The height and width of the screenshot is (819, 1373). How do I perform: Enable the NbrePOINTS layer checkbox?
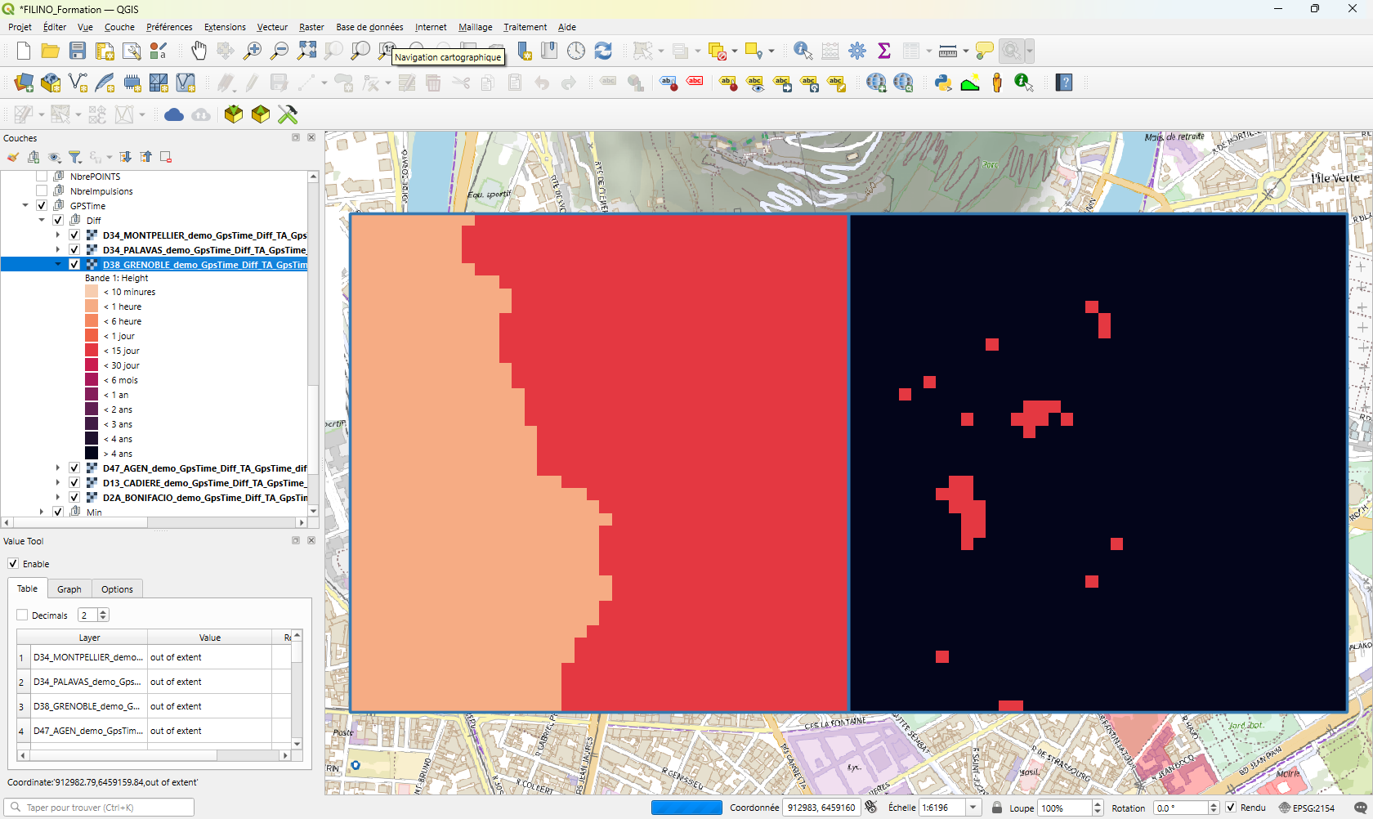click(42, 177)
